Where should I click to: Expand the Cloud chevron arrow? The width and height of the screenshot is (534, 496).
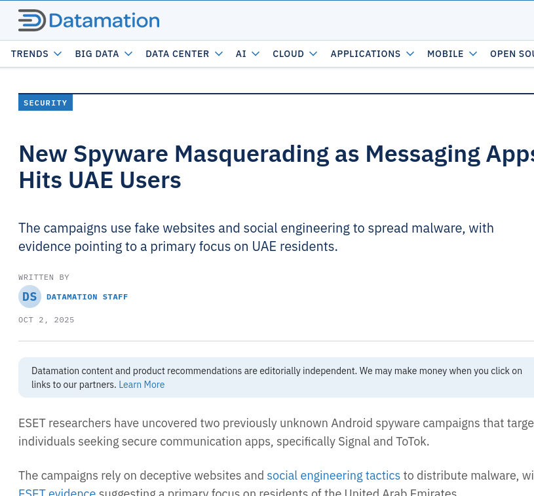[313, 54]
